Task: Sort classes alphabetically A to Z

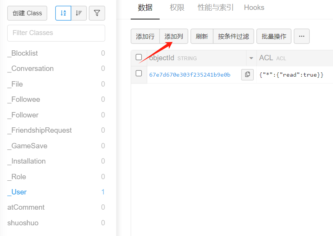Action: click(x=63, y=13)
